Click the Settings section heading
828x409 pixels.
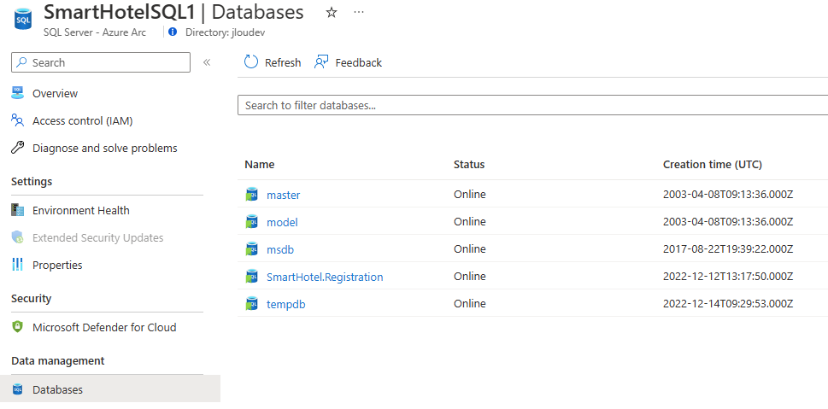coord(32,182)
